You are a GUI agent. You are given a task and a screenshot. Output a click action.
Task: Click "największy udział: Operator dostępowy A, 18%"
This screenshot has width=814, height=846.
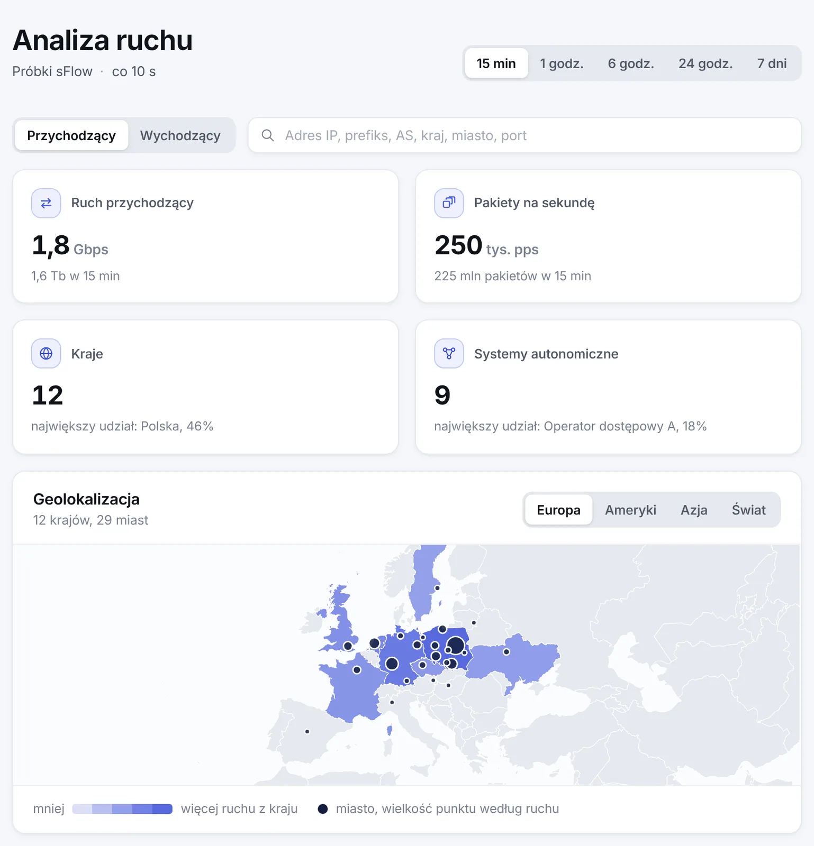(x=571, y=426)
